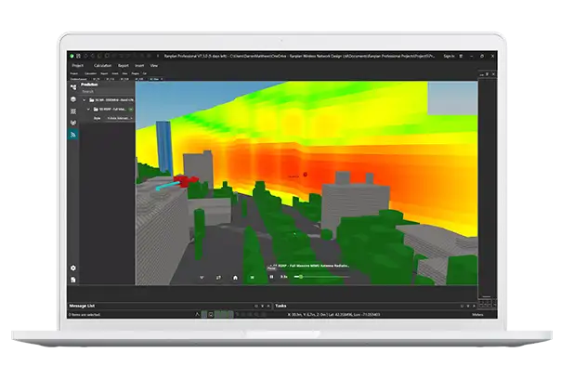561x366 pixels.
Task: Pin the right docked panel
Action: pos(488,74)
